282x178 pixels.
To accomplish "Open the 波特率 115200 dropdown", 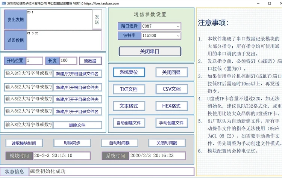I will pos(161,36).
